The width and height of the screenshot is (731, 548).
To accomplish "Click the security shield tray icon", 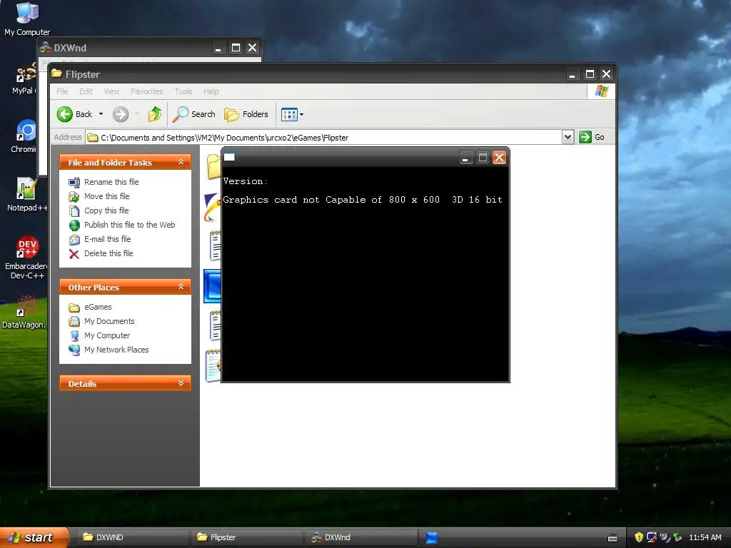I will pyautogui.click(x=639, y=537).
